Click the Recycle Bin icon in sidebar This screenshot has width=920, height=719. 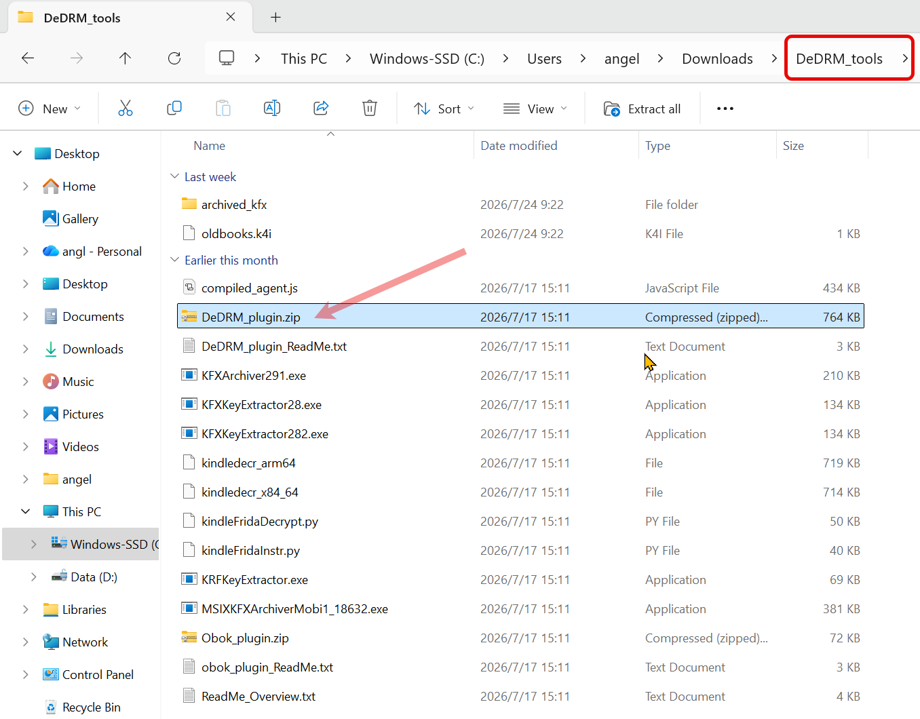51,707
